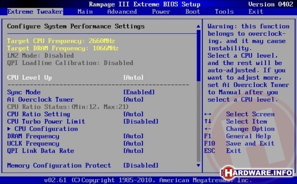Toggle CPU Turbo Power Limit [Disabled] value

[x=141, y=121]
